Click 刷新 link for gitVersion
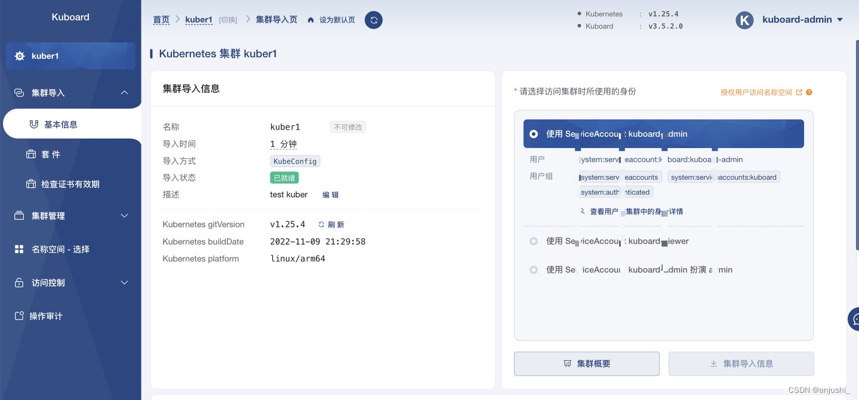Viewport: 859px width, 400px height. (336, 224)
